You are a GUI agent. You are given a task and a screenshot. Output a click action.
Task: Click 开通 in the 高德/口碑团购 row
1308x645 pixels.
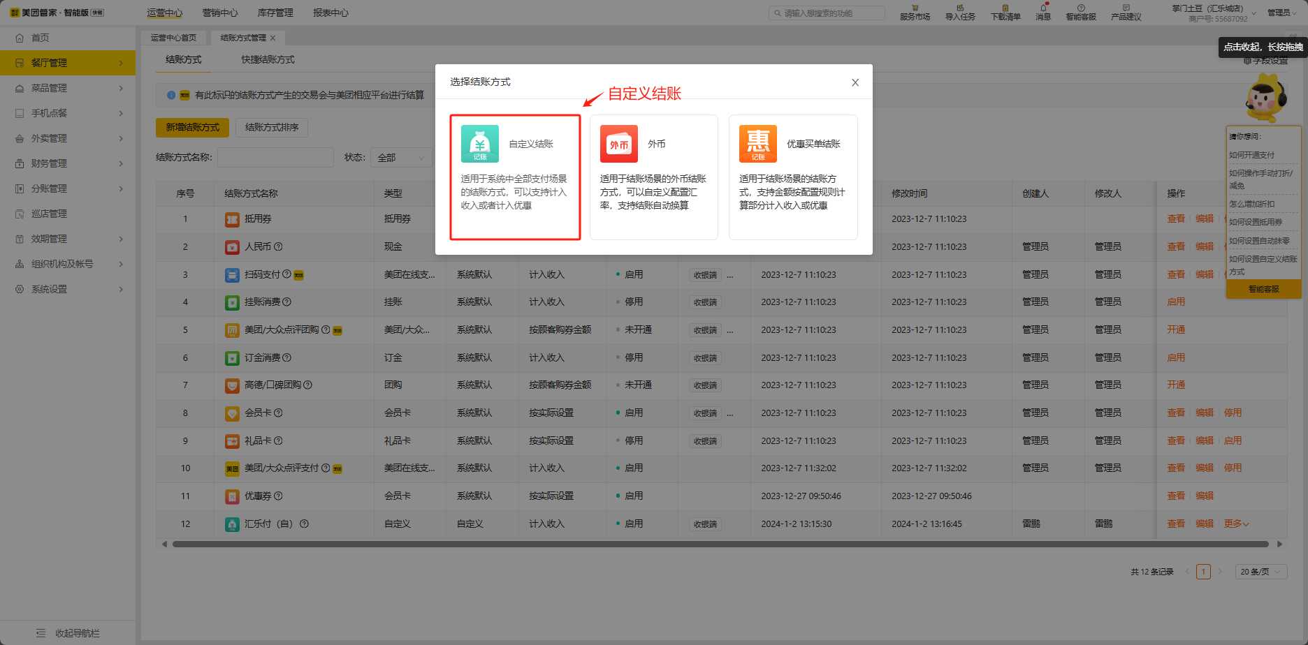[x=1176, y=385]
